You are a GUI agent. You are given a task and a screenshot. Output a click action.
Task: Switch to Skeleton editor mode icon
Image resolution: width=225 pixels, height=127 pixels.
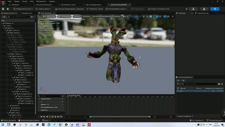point(193,9)
